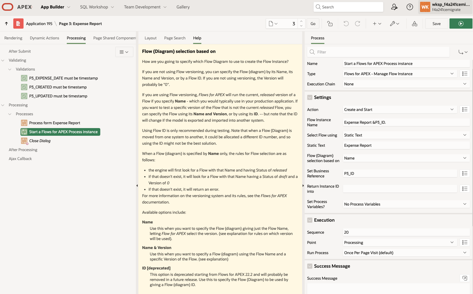Run the application with the green play button
Screen dimensions: 473x294
(461, 24)
